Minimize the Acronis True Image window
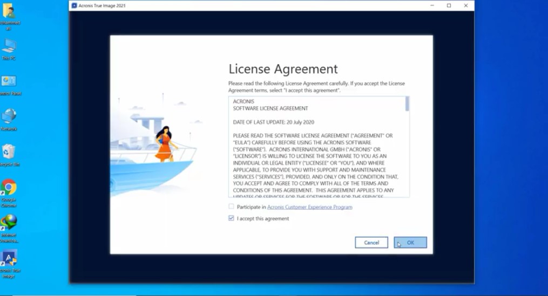The height and width of the screenshot is (296, 548). 432,5
